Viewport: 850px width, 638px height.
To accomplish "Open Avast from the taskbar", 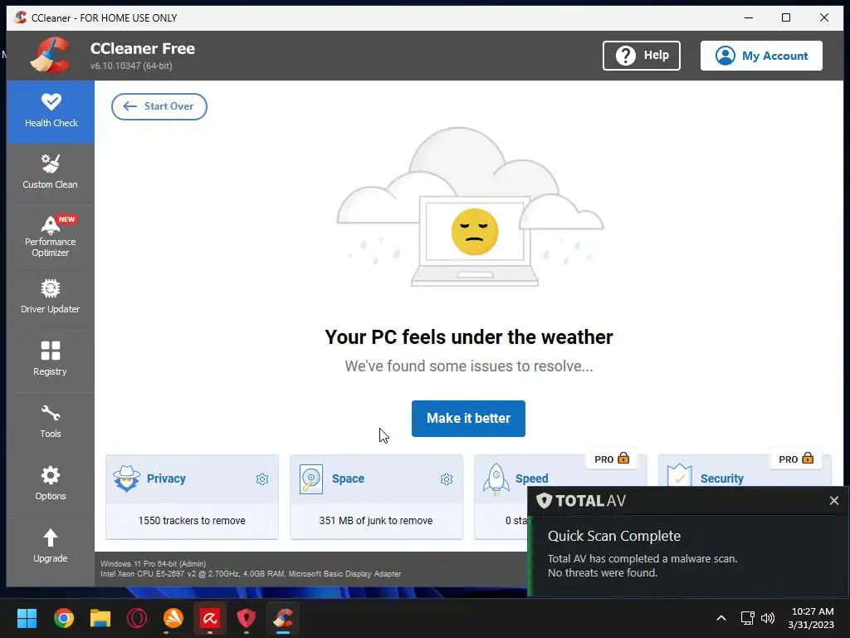I will pos(173,618).
